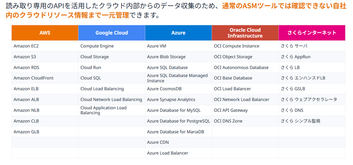The width and height of the screenshot is (353, 165).
Task: Click the Cloud Storage cell
Action: [112, 57]
